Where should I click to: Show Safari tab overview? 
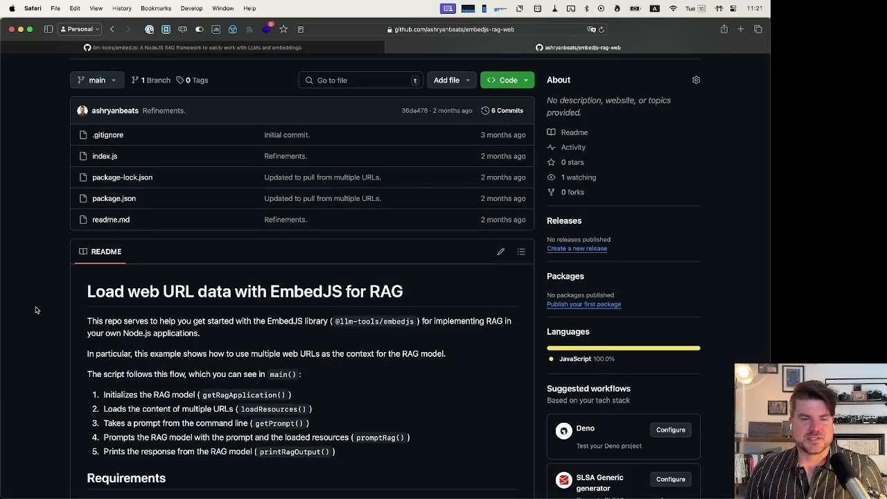[758, 29]
